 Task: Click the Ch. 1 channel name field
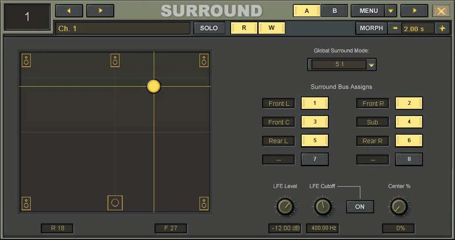123,28
